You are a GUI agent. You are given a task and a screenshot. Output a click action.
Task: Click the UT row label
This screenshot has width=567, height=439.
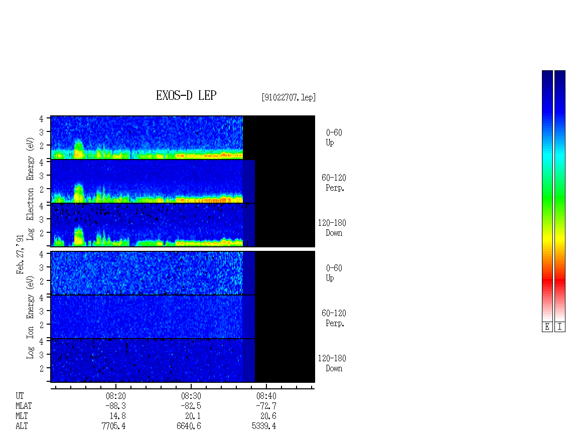click(20, 396)
